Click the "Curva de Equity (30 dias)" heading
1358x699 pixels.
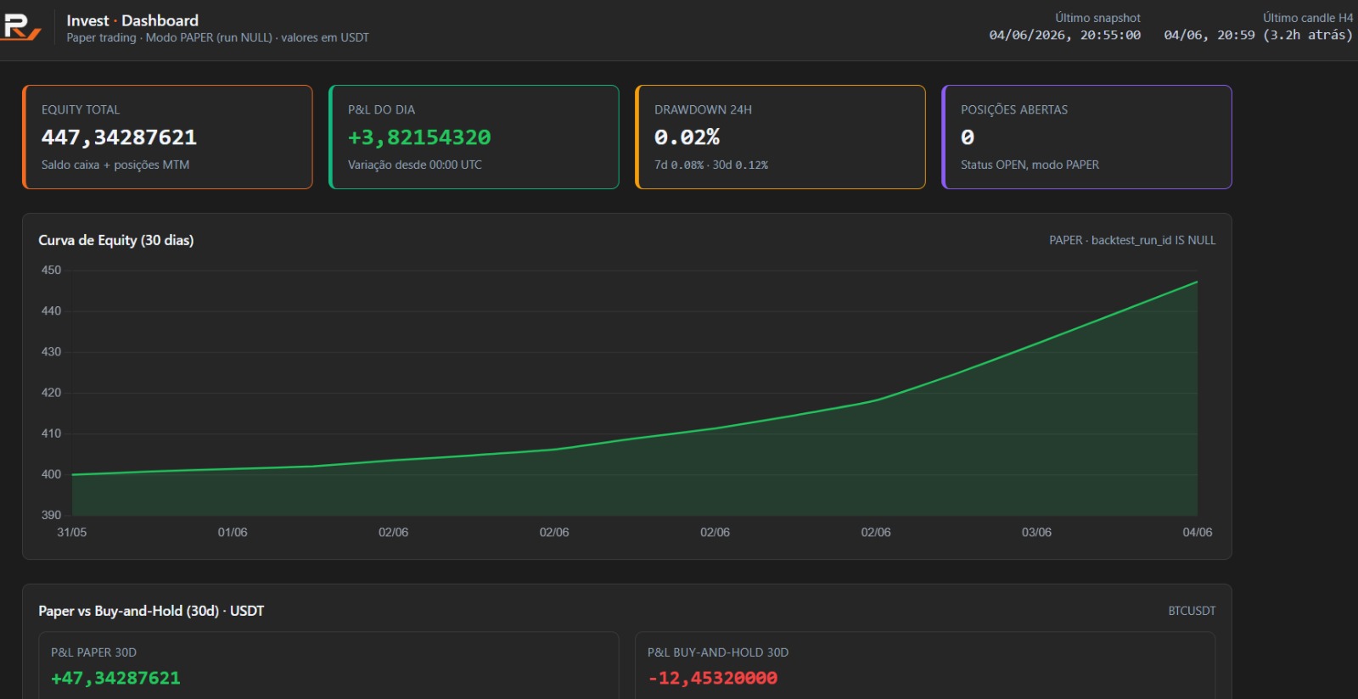pyautogui.click(x=116, y=240)
